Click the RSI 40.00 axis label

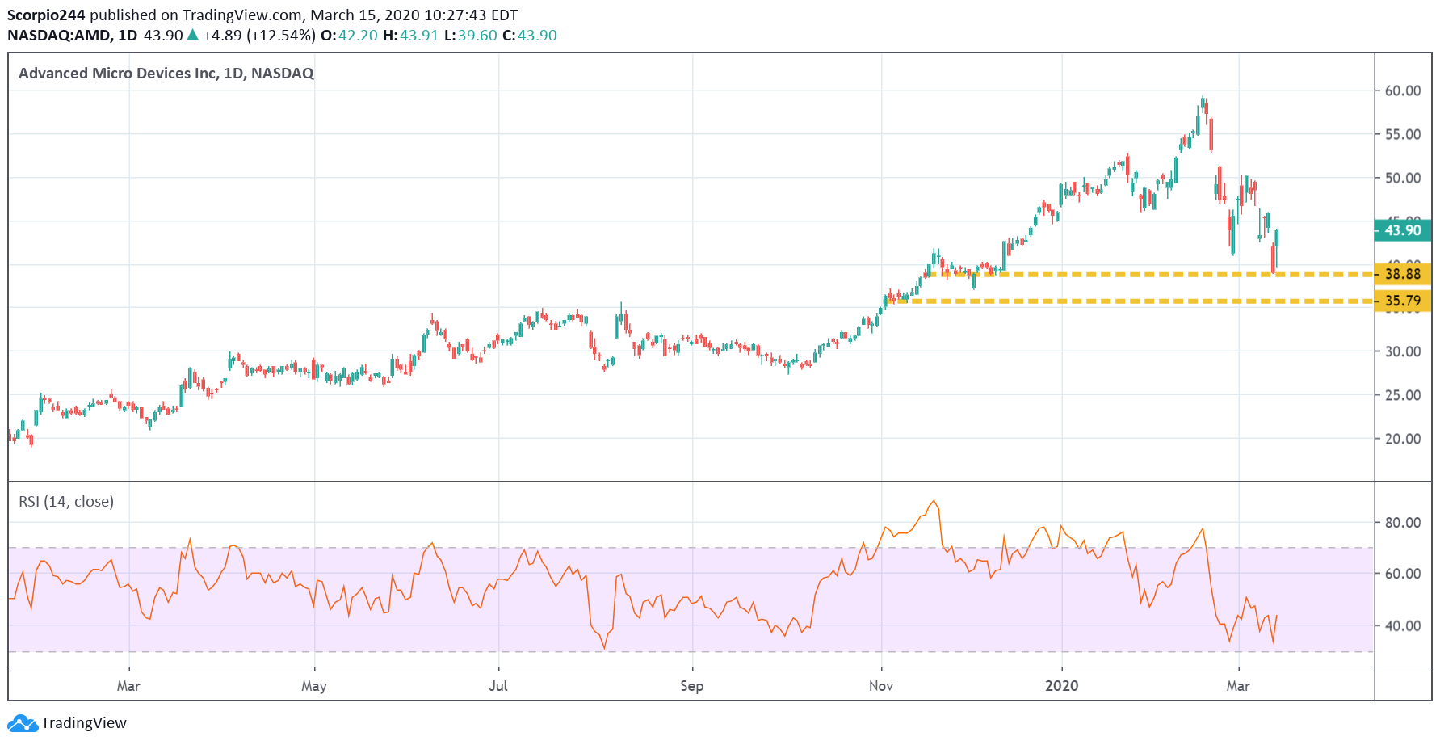pyautogui.click(x=1403, y=625)
